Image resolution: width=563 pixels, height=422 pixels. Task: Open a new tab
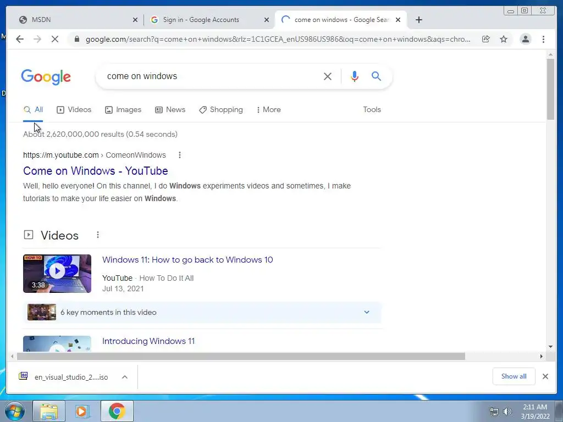point(418,20)
